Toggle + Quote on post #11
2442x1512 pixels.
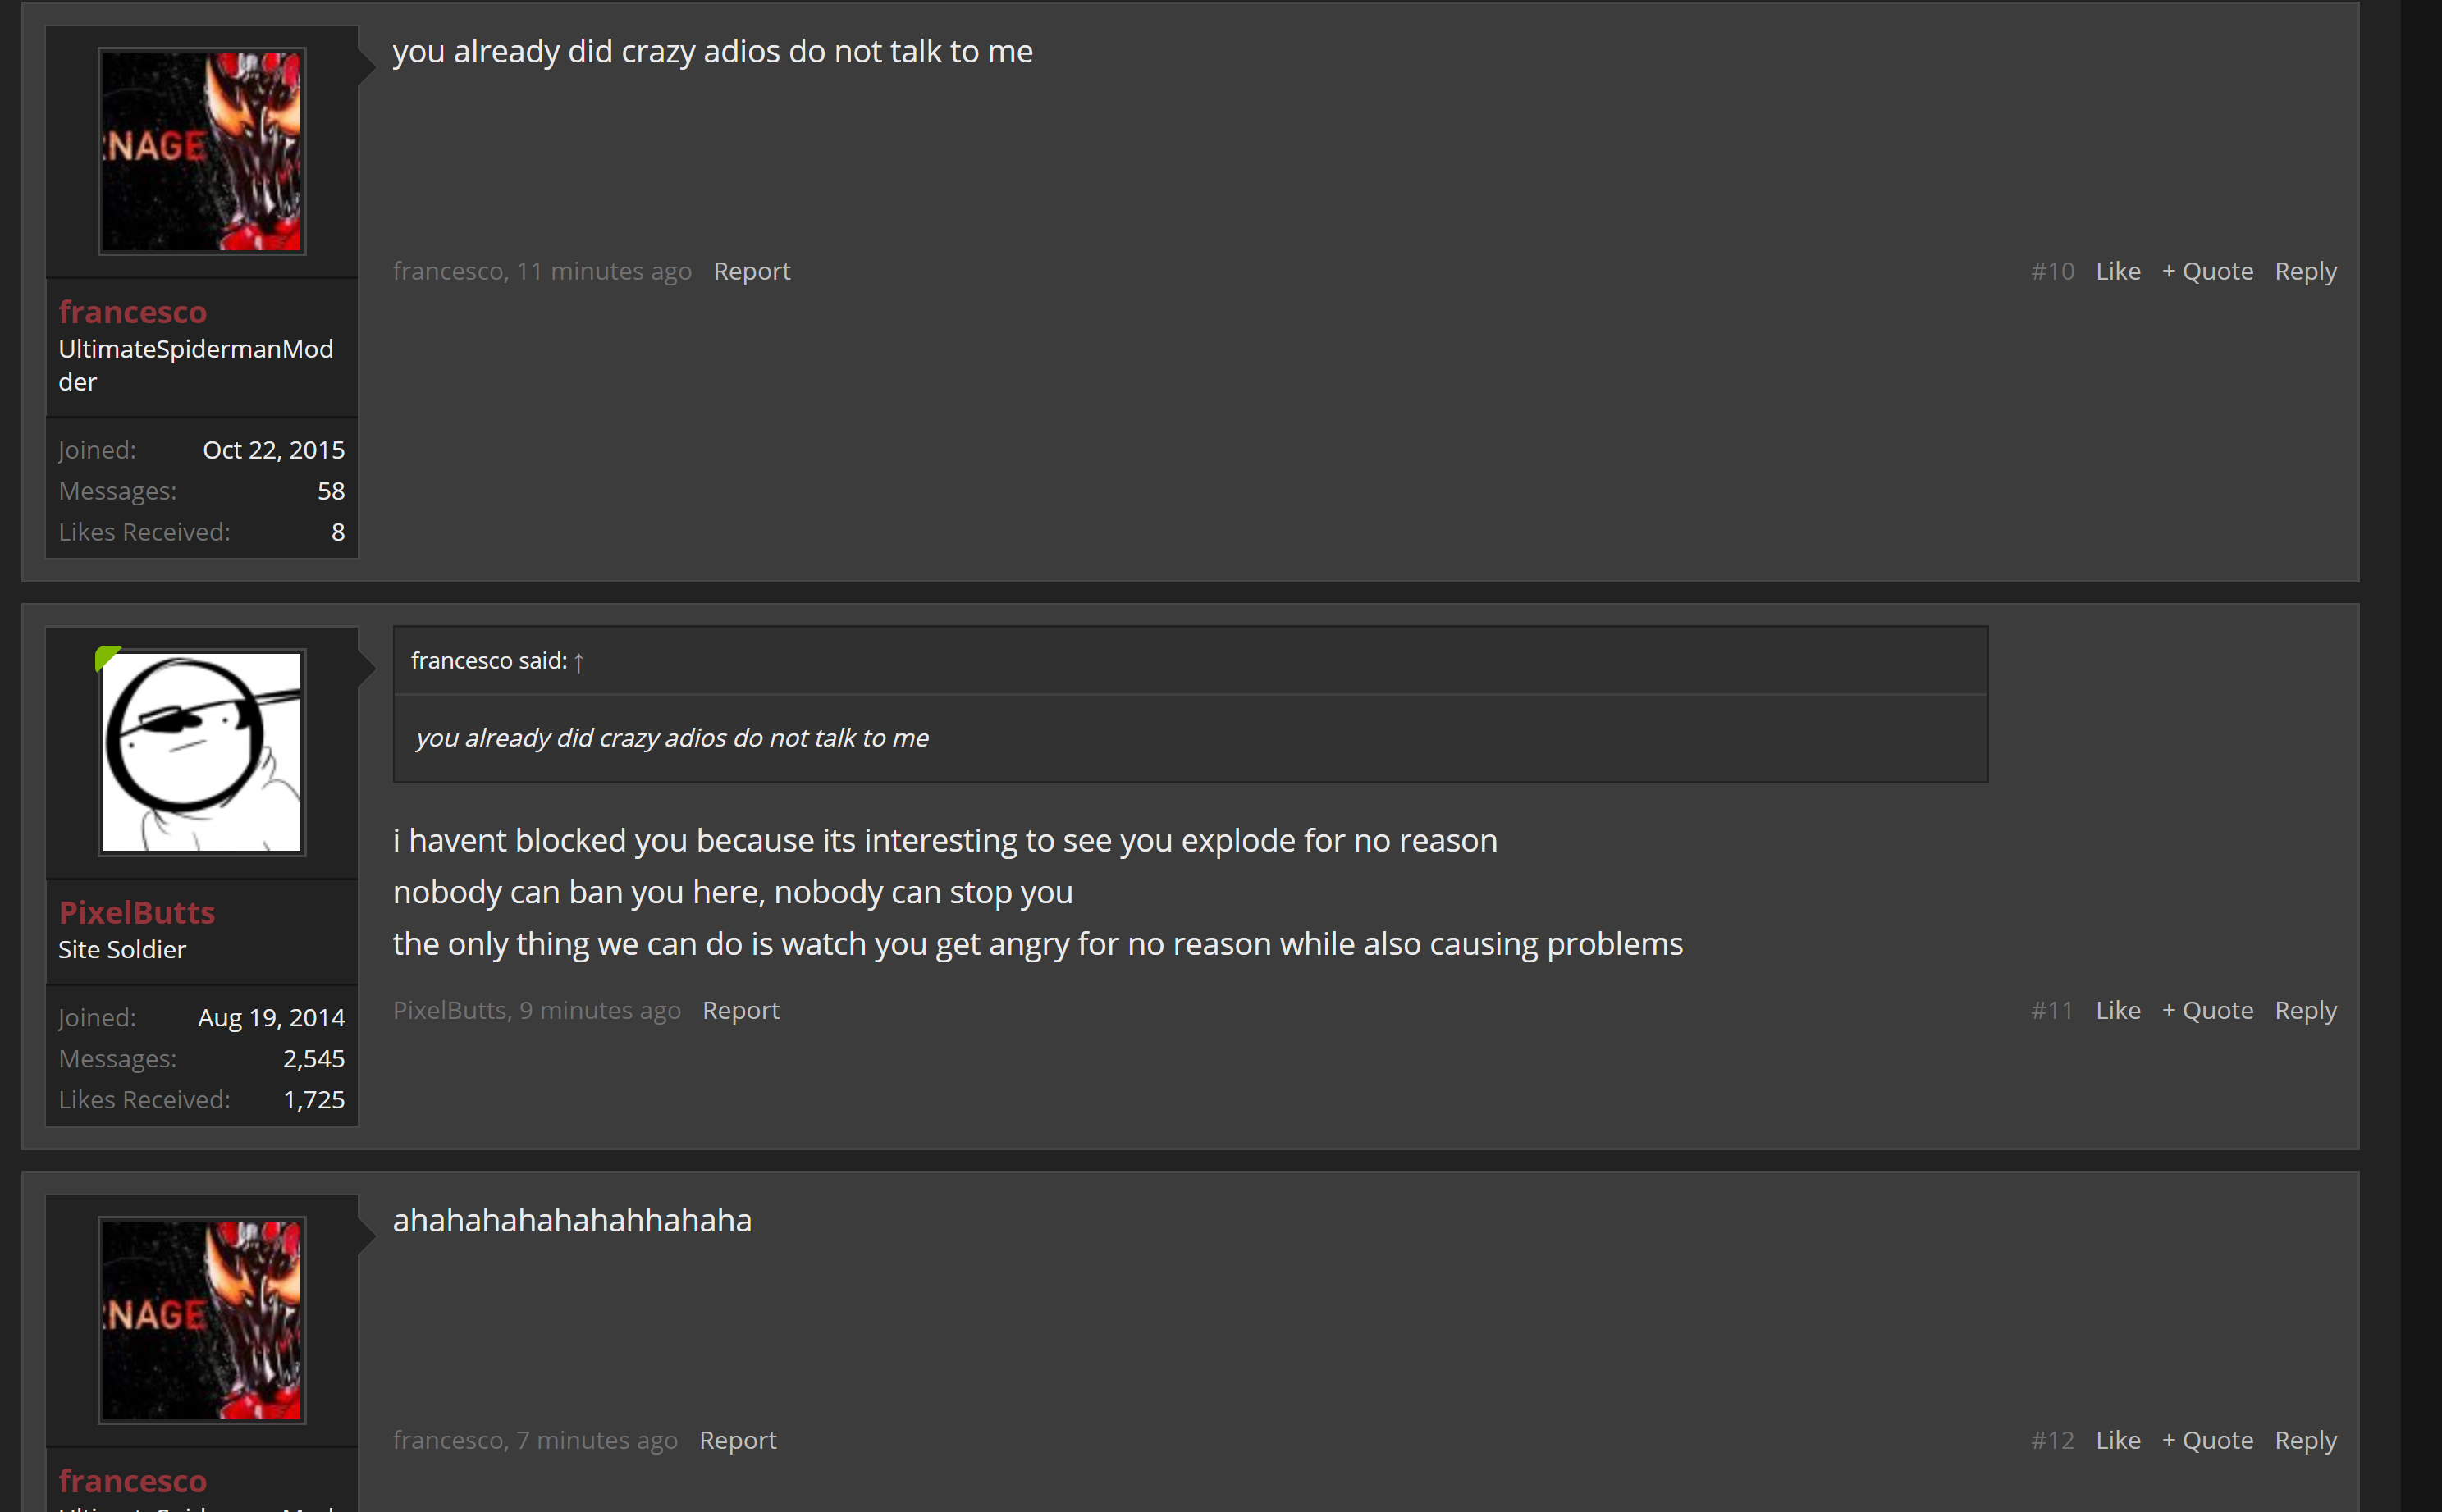2207,1010
